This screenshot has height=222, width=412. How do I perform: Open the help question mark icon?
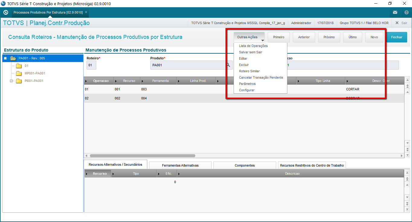[x=406, y=12]
